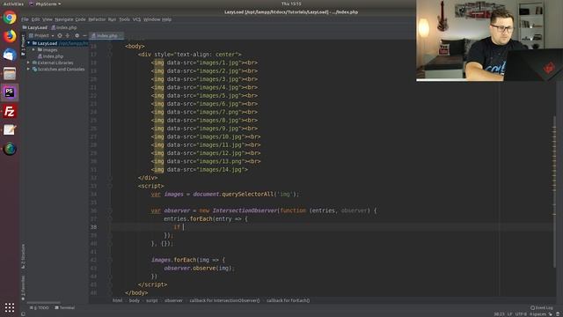Open the Event Log
The width and height of the screenshot is (563, 317).
pos(542,307)
